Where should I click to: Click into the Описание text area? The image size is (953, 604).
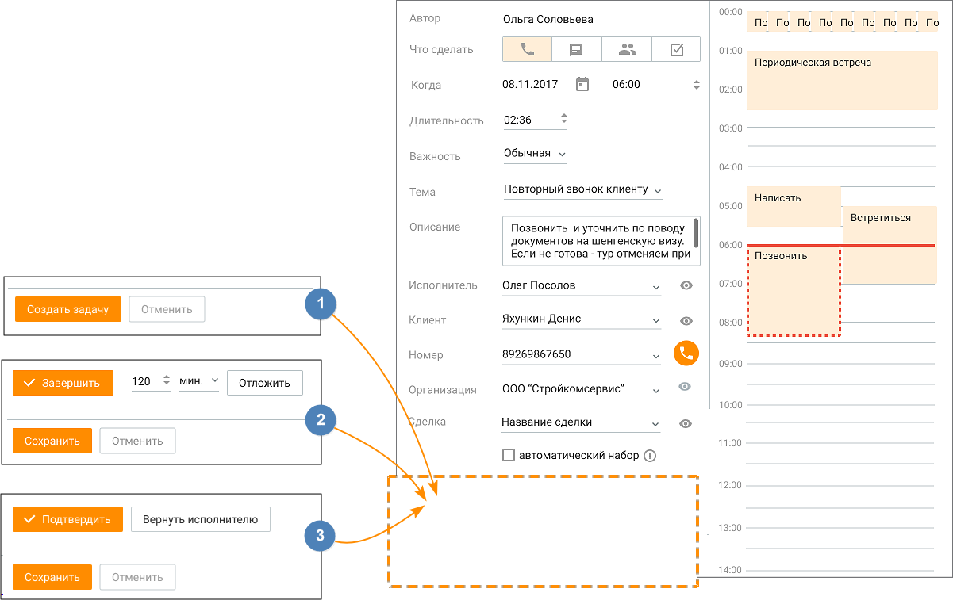[x=601, y=240]
